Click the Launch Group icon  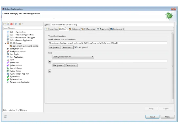click(8, 68)
